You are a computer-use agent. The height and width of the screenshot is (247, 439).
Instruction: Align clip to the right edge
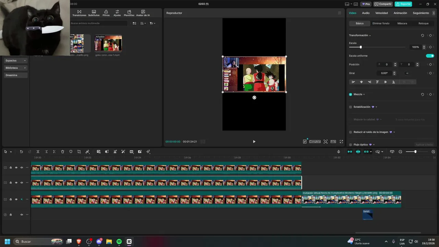pos(369,82)
